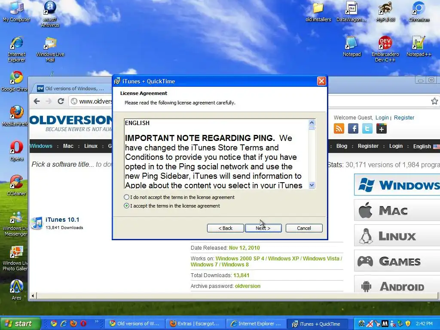The height and width of the screenshot is (330, 440).
Task: Open My Computer desktop icon
Action: coord(16,11)
